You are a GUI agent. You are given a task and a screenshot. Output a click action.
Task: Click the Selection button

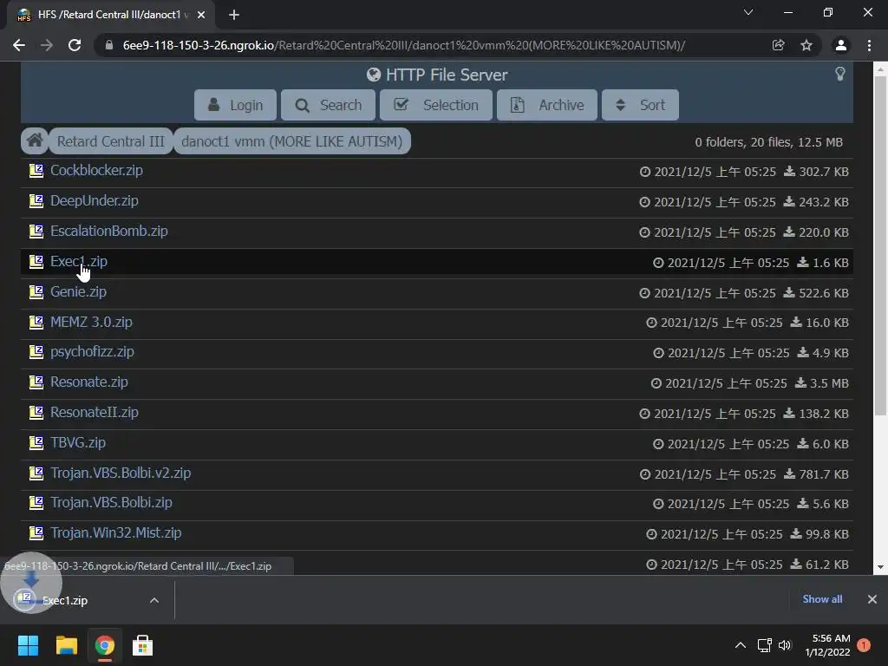[435, 105]
